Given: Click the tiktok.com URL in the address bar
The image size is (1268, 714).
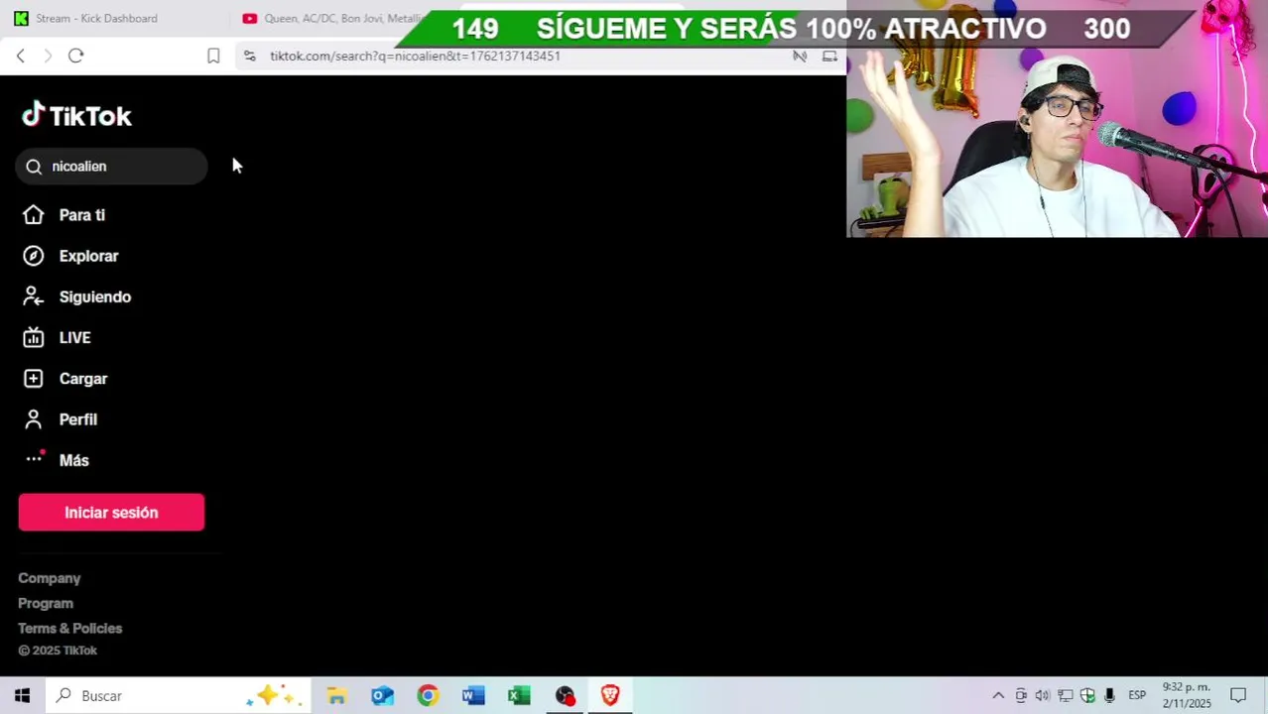Looking at the screenshot, I should tap(415, 57).
